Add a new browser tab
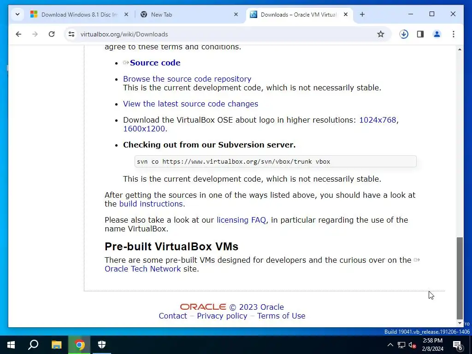 tap(362, 14)
